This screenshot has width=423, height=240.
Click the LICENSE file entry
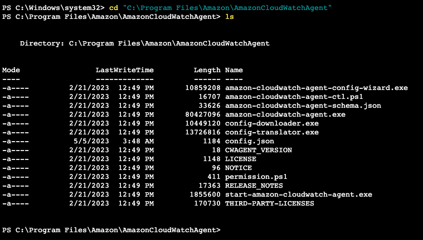click(x=241, y=159)
